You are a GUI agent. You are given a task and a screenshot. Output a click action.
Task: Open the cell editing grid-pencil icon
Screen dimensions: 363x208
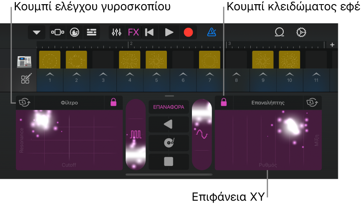[26, 79]
